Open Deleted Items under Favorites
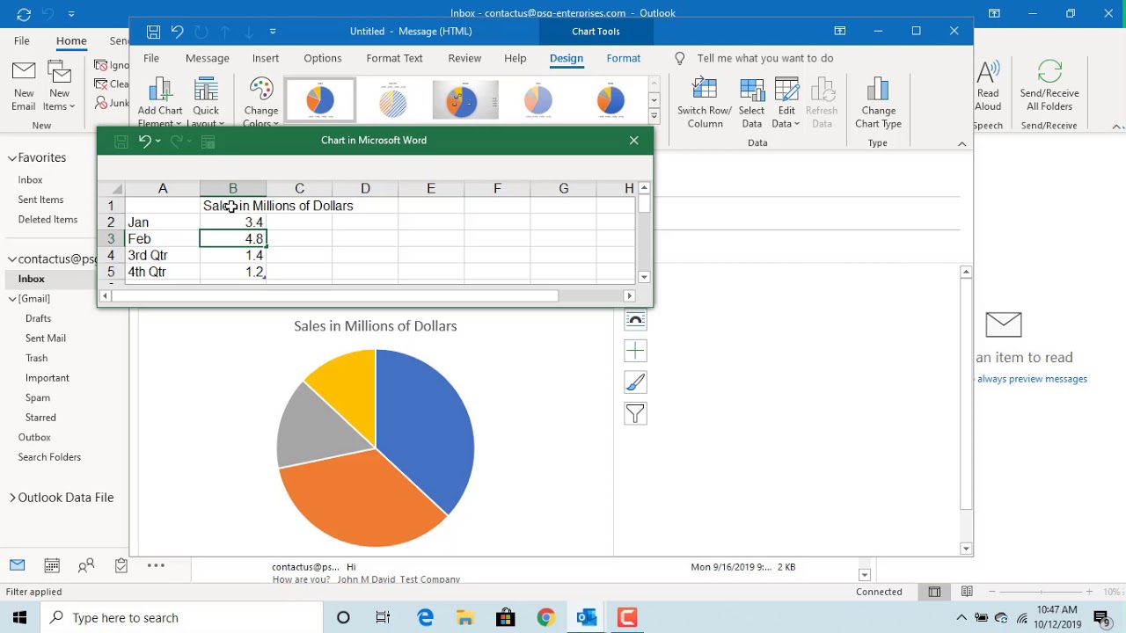Image resolution: width=1126 pixels, height=633 pixels. [48, 220]
